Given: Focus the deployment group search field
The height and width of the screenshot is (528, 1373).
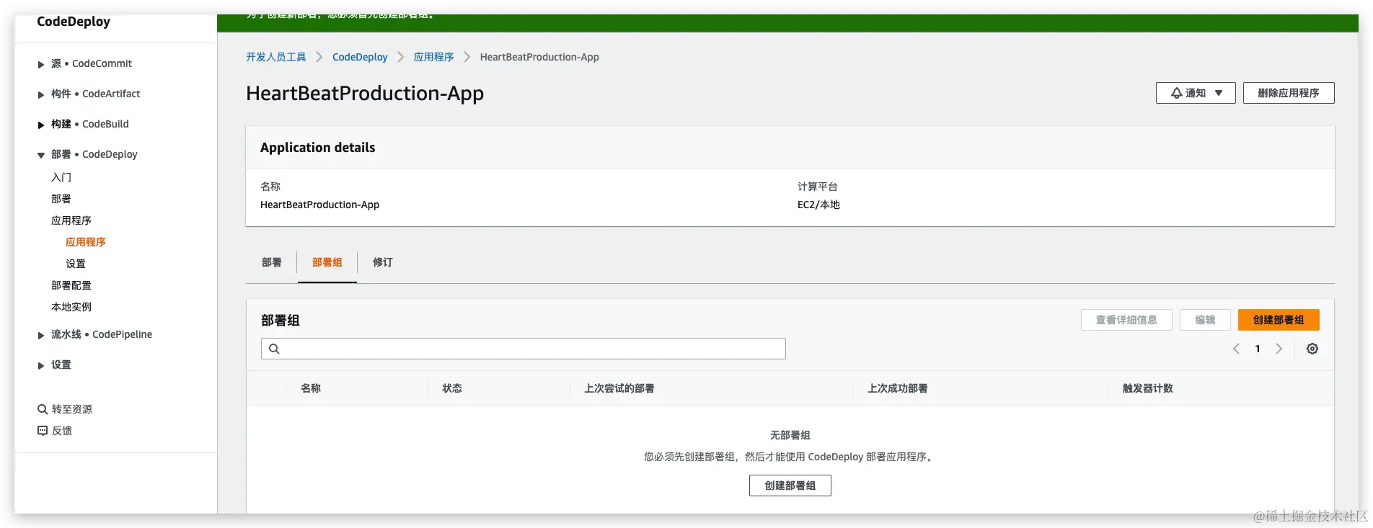Looking at the screenshot, I should tap(524, 349).
